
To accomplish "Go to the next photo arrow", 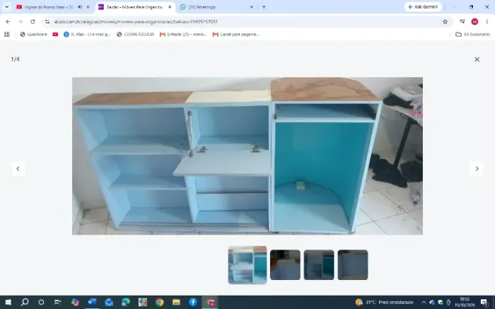I will [x=477, y=168].
